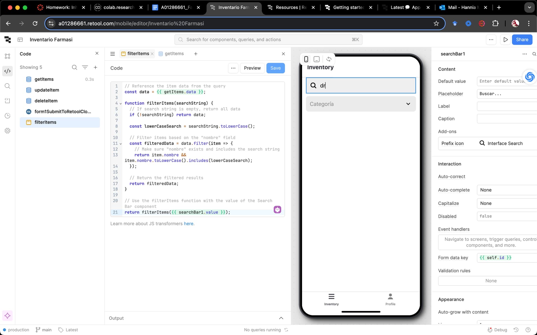Image resolution: width=537 pixels, height=335 pixels.
Task: Switch to mobile phone preview icon
Action: [x=306, y=59]
